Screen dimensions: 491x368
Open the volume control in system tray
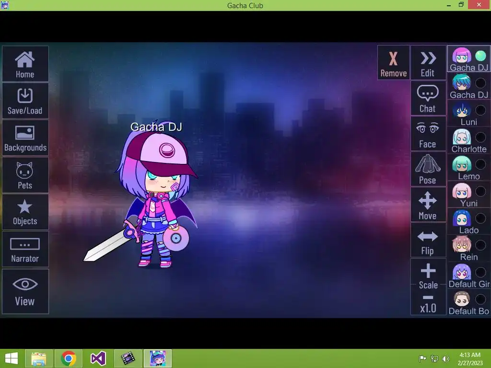(x=446, y=359)
